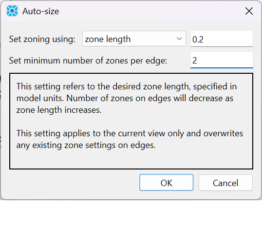The height and width of the screenshot is (232, 262).
Task: Dismiss dialog using the Cancel button
Action: pyautogui.click(x=225, y=183)
